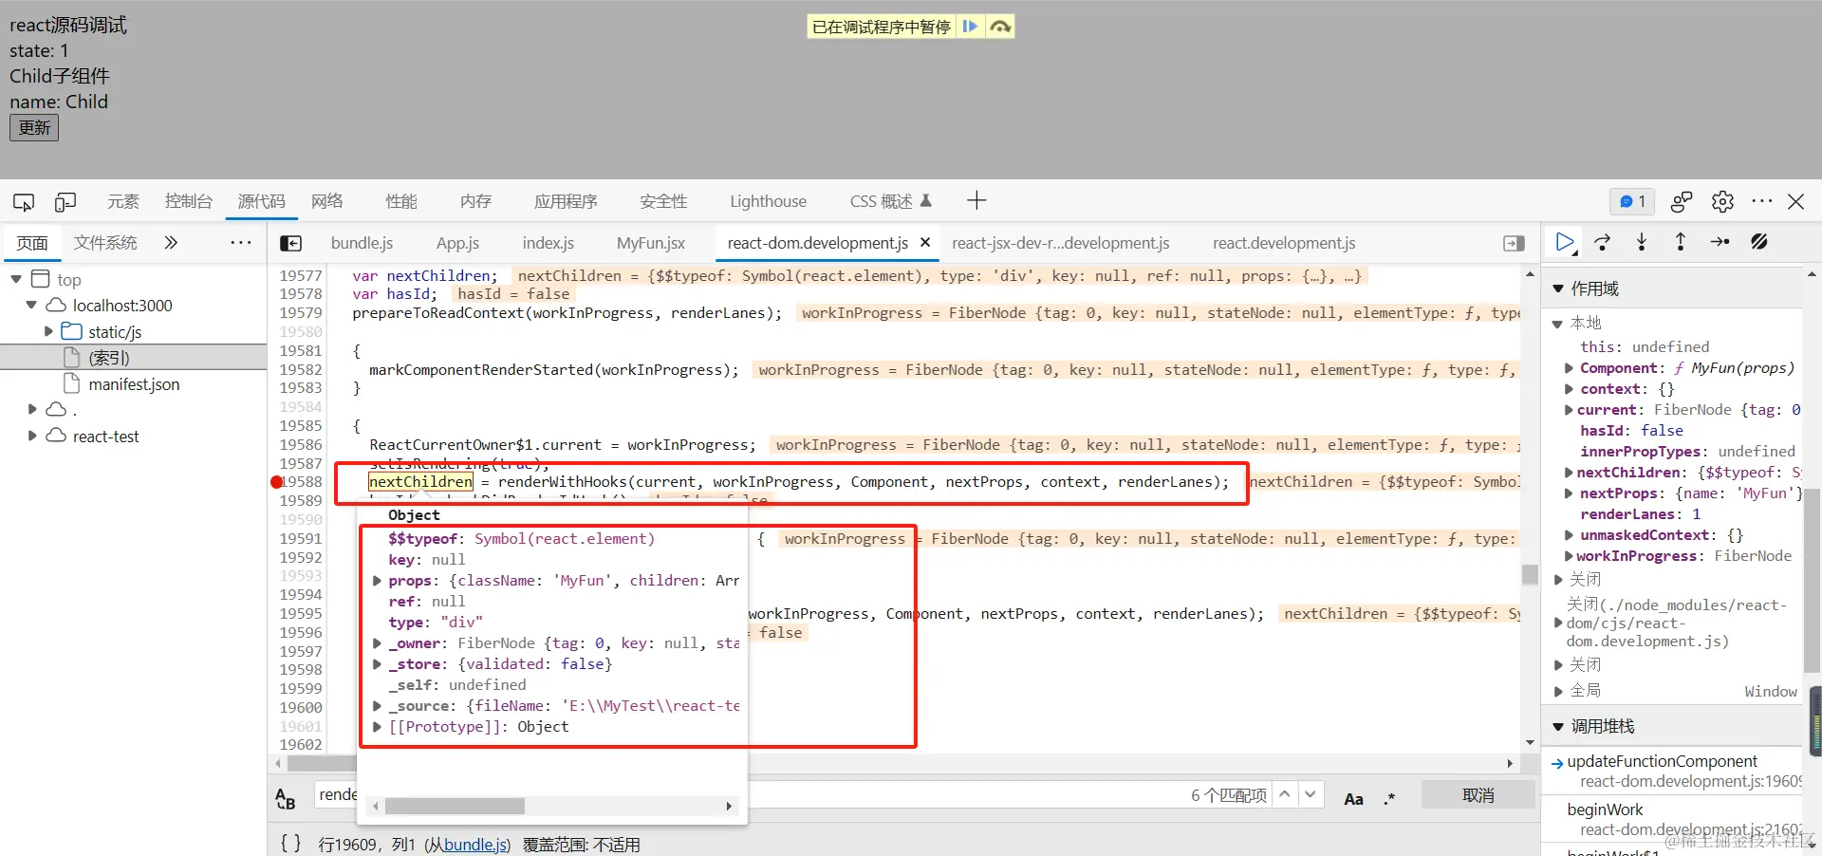The height and width of the screenshot is (856, 1822).
Task: Open the customize DevTools menu
Action: [x=1762, y=201]
